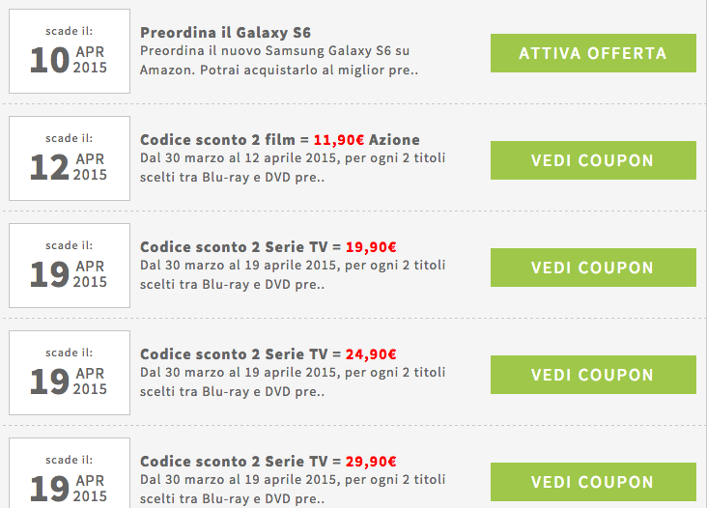The width and height of the screenshot is (707, 508).
Task: Click the 10 APR 2015 expiry date box
Action: pos(70,51)
